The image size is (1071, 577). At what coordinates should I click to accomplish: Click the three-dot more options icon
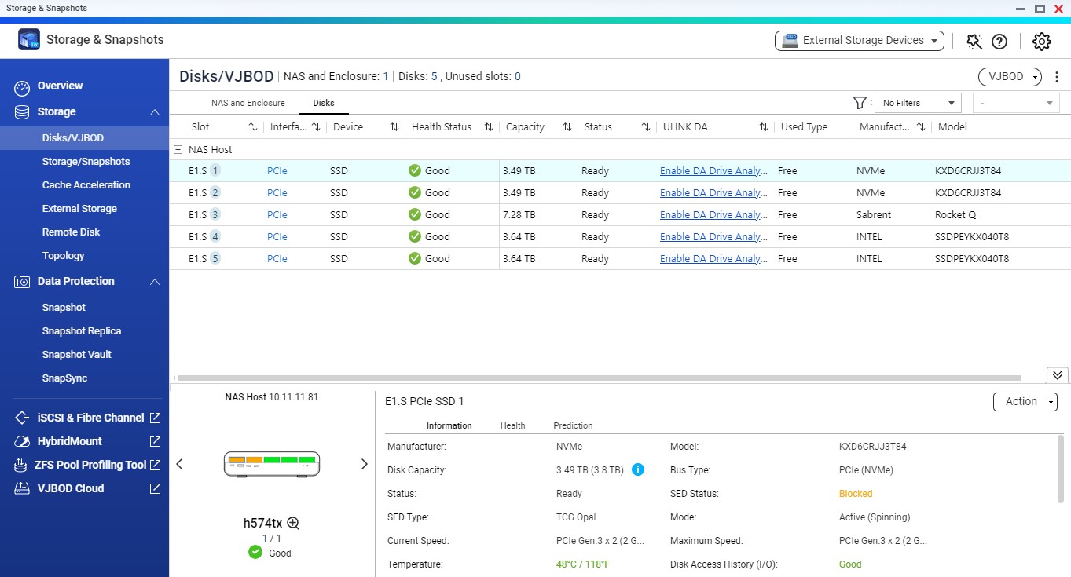coord(1057,77)
